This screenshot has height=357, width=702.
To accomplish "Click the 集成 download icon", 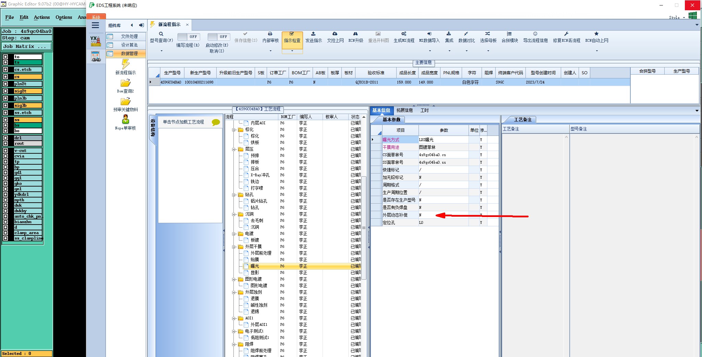I will click(x=449, y=34).
